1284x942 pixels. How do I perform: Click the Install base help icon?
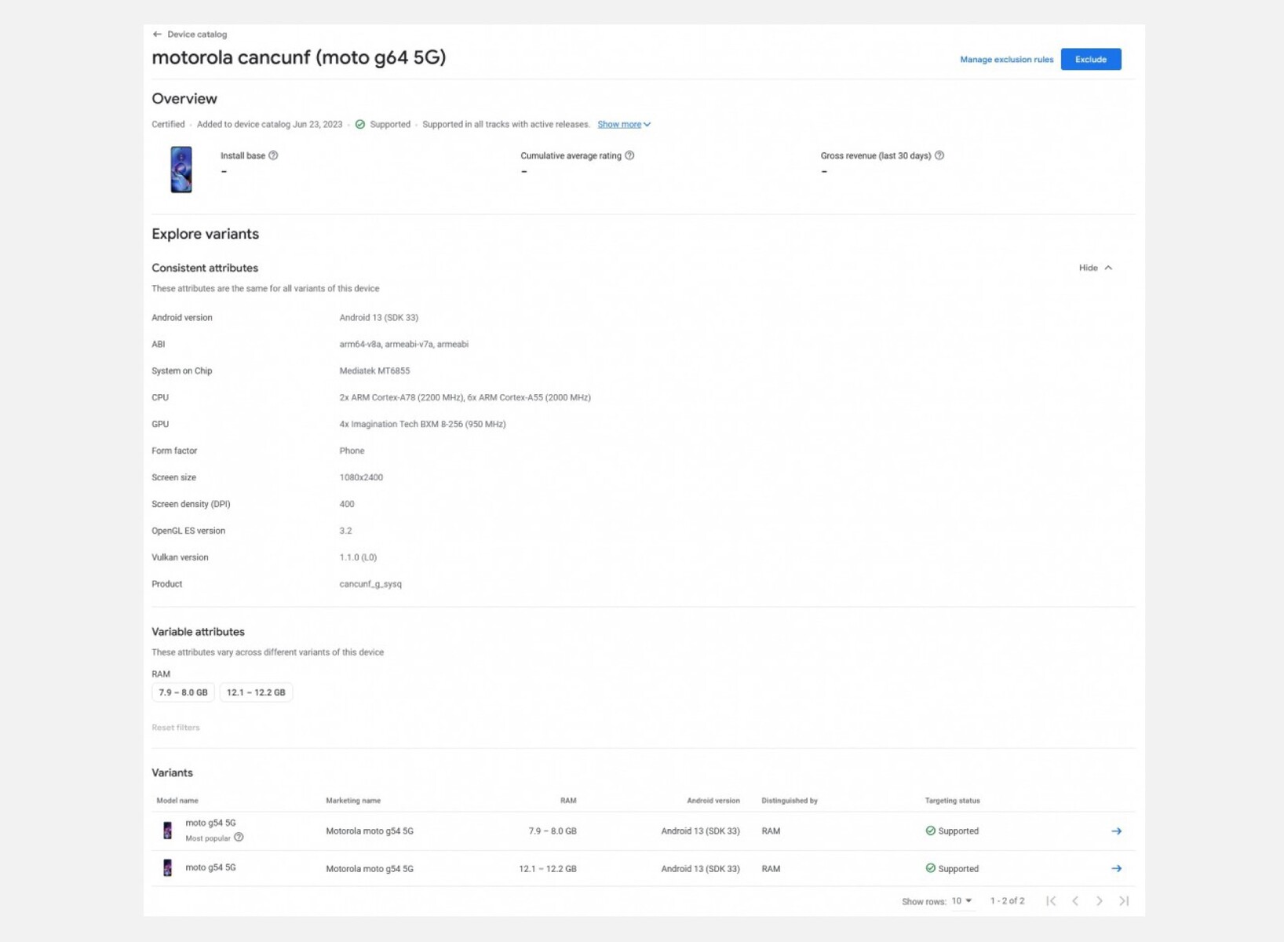click(273, 155)
